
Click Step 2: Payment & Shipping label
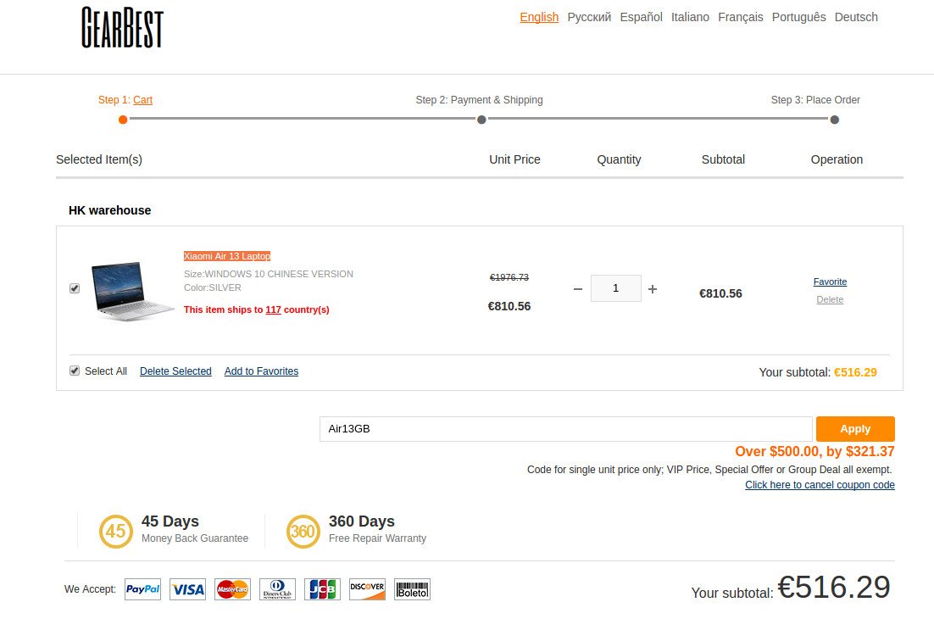click(x=479, y=99)
